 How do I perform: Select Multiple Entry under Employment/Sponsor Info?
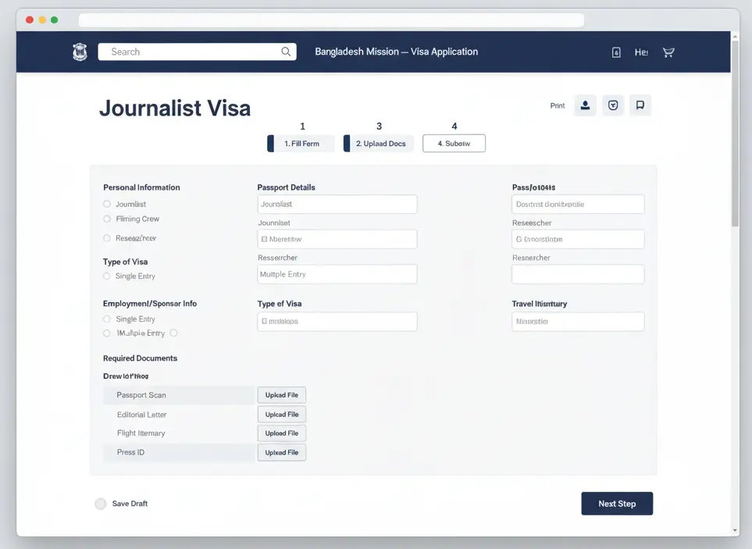click(107, 333)
